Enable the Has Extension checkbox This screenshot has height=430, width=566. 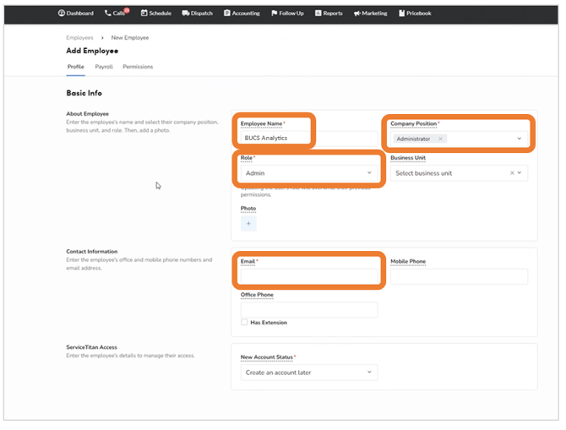(x=244, y=323)
